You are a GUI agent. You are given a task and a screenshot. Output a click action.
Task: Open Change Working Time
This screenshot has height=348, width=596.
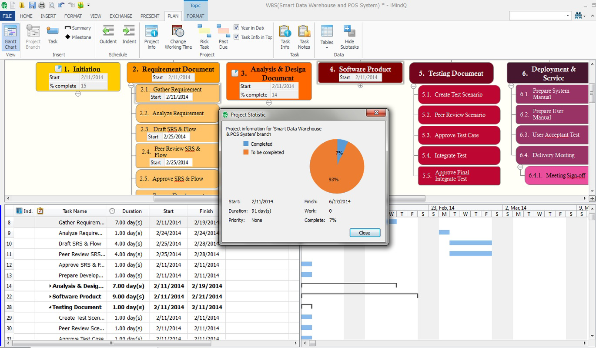(178, 37)
